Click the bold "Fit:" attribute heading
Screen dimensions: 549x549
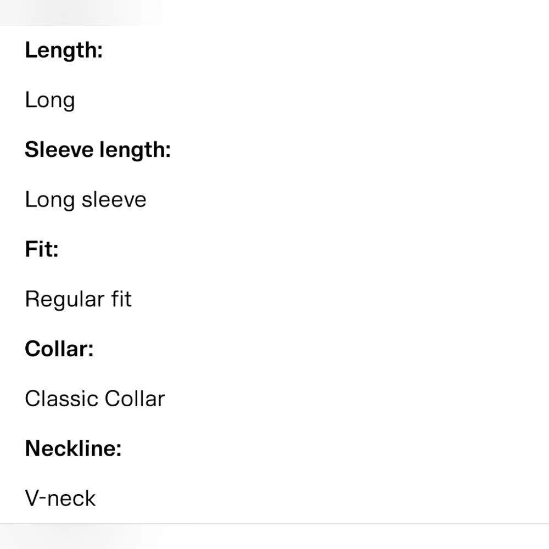(42, 250)
